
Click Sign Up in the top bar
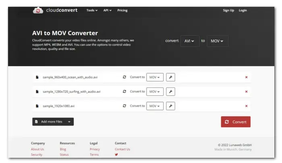tap(228, 10)
